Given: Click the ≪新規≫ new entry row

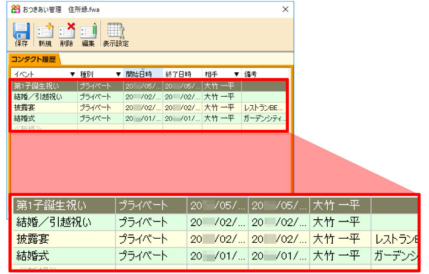Looking at the screenshot, I should click(149, 128).
